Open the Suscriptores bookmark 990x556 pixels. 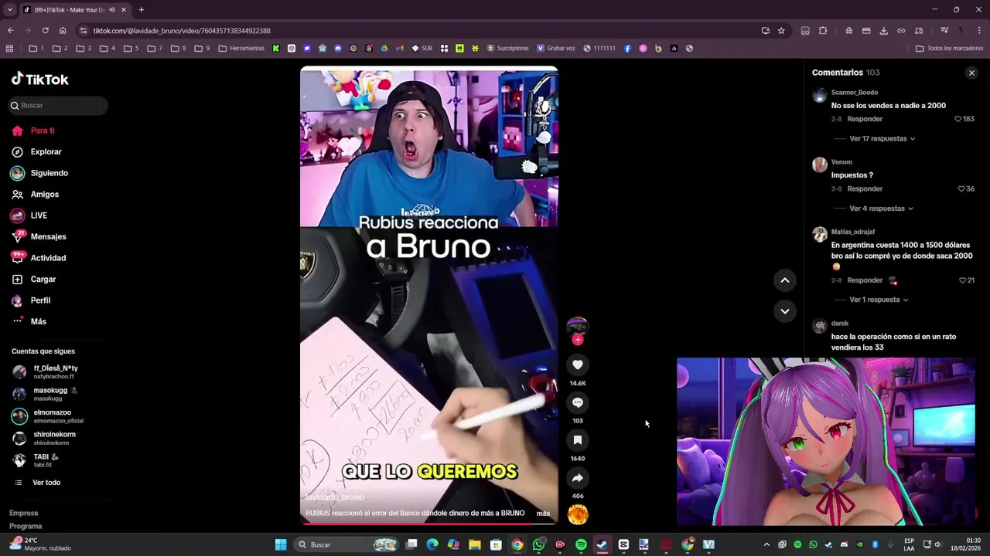pos(507,48)
